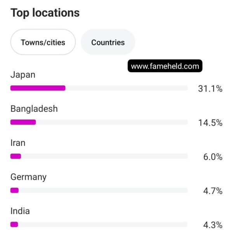Select the Iran country label
233x238 pixels.
[x=18, y=143]
